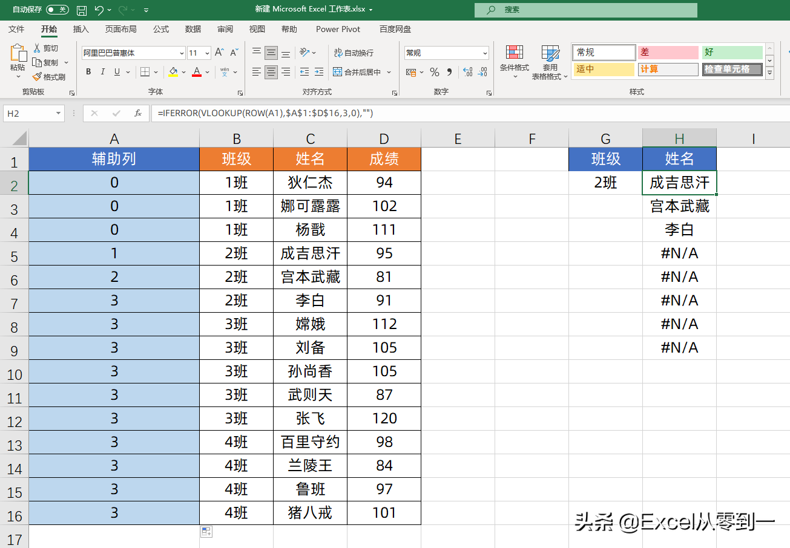Click the Percent Style icon
The image size is (790, 548).
pyautogui.click(x=434, y=72)
